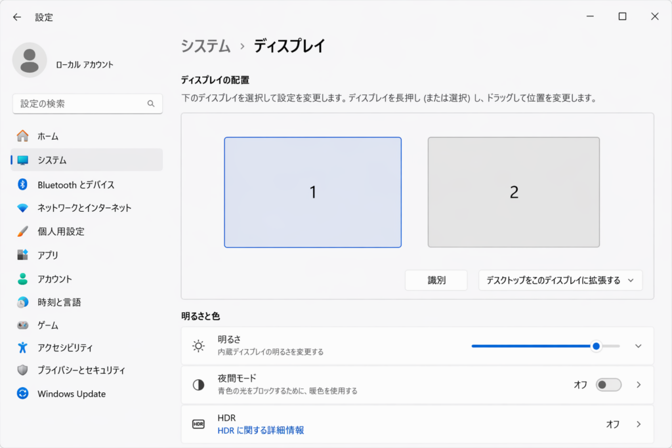Expand the 明るさ options chevron
Screen dimensions: 672x448
coord(638,346)
